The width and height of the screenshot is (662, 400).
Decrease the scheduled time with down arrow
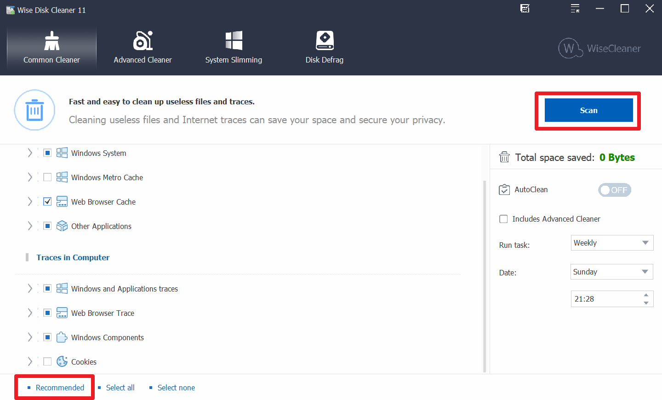coord(646,303)
